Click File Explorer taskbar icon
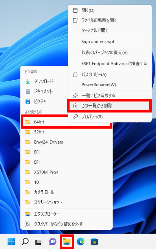 pyautogui.click(x=67, y=242)
